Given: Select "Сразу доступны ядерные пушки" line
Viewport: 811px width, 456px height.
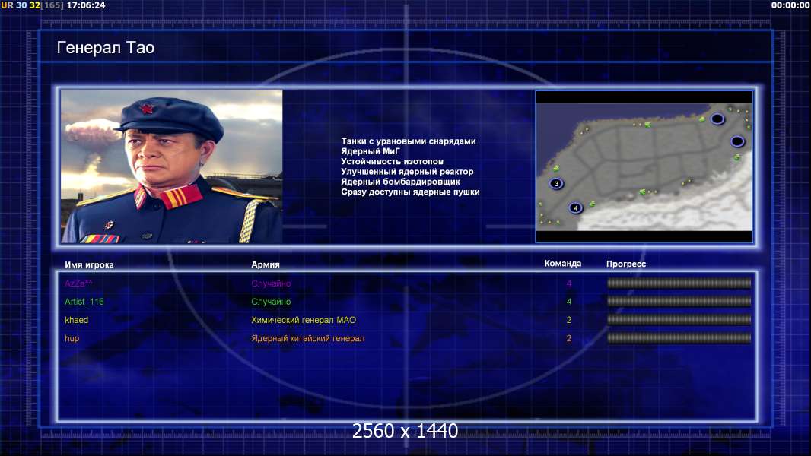Looking at the screenshot, I should coord(410,192).
